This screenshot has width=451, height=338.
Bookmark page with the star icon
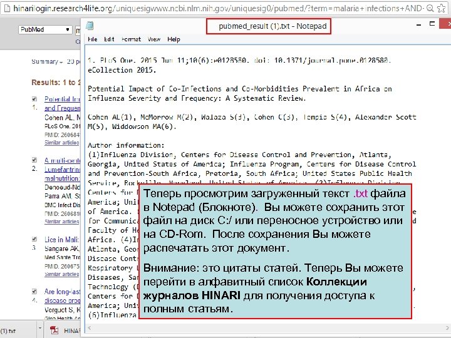click(x=441, y=8)
